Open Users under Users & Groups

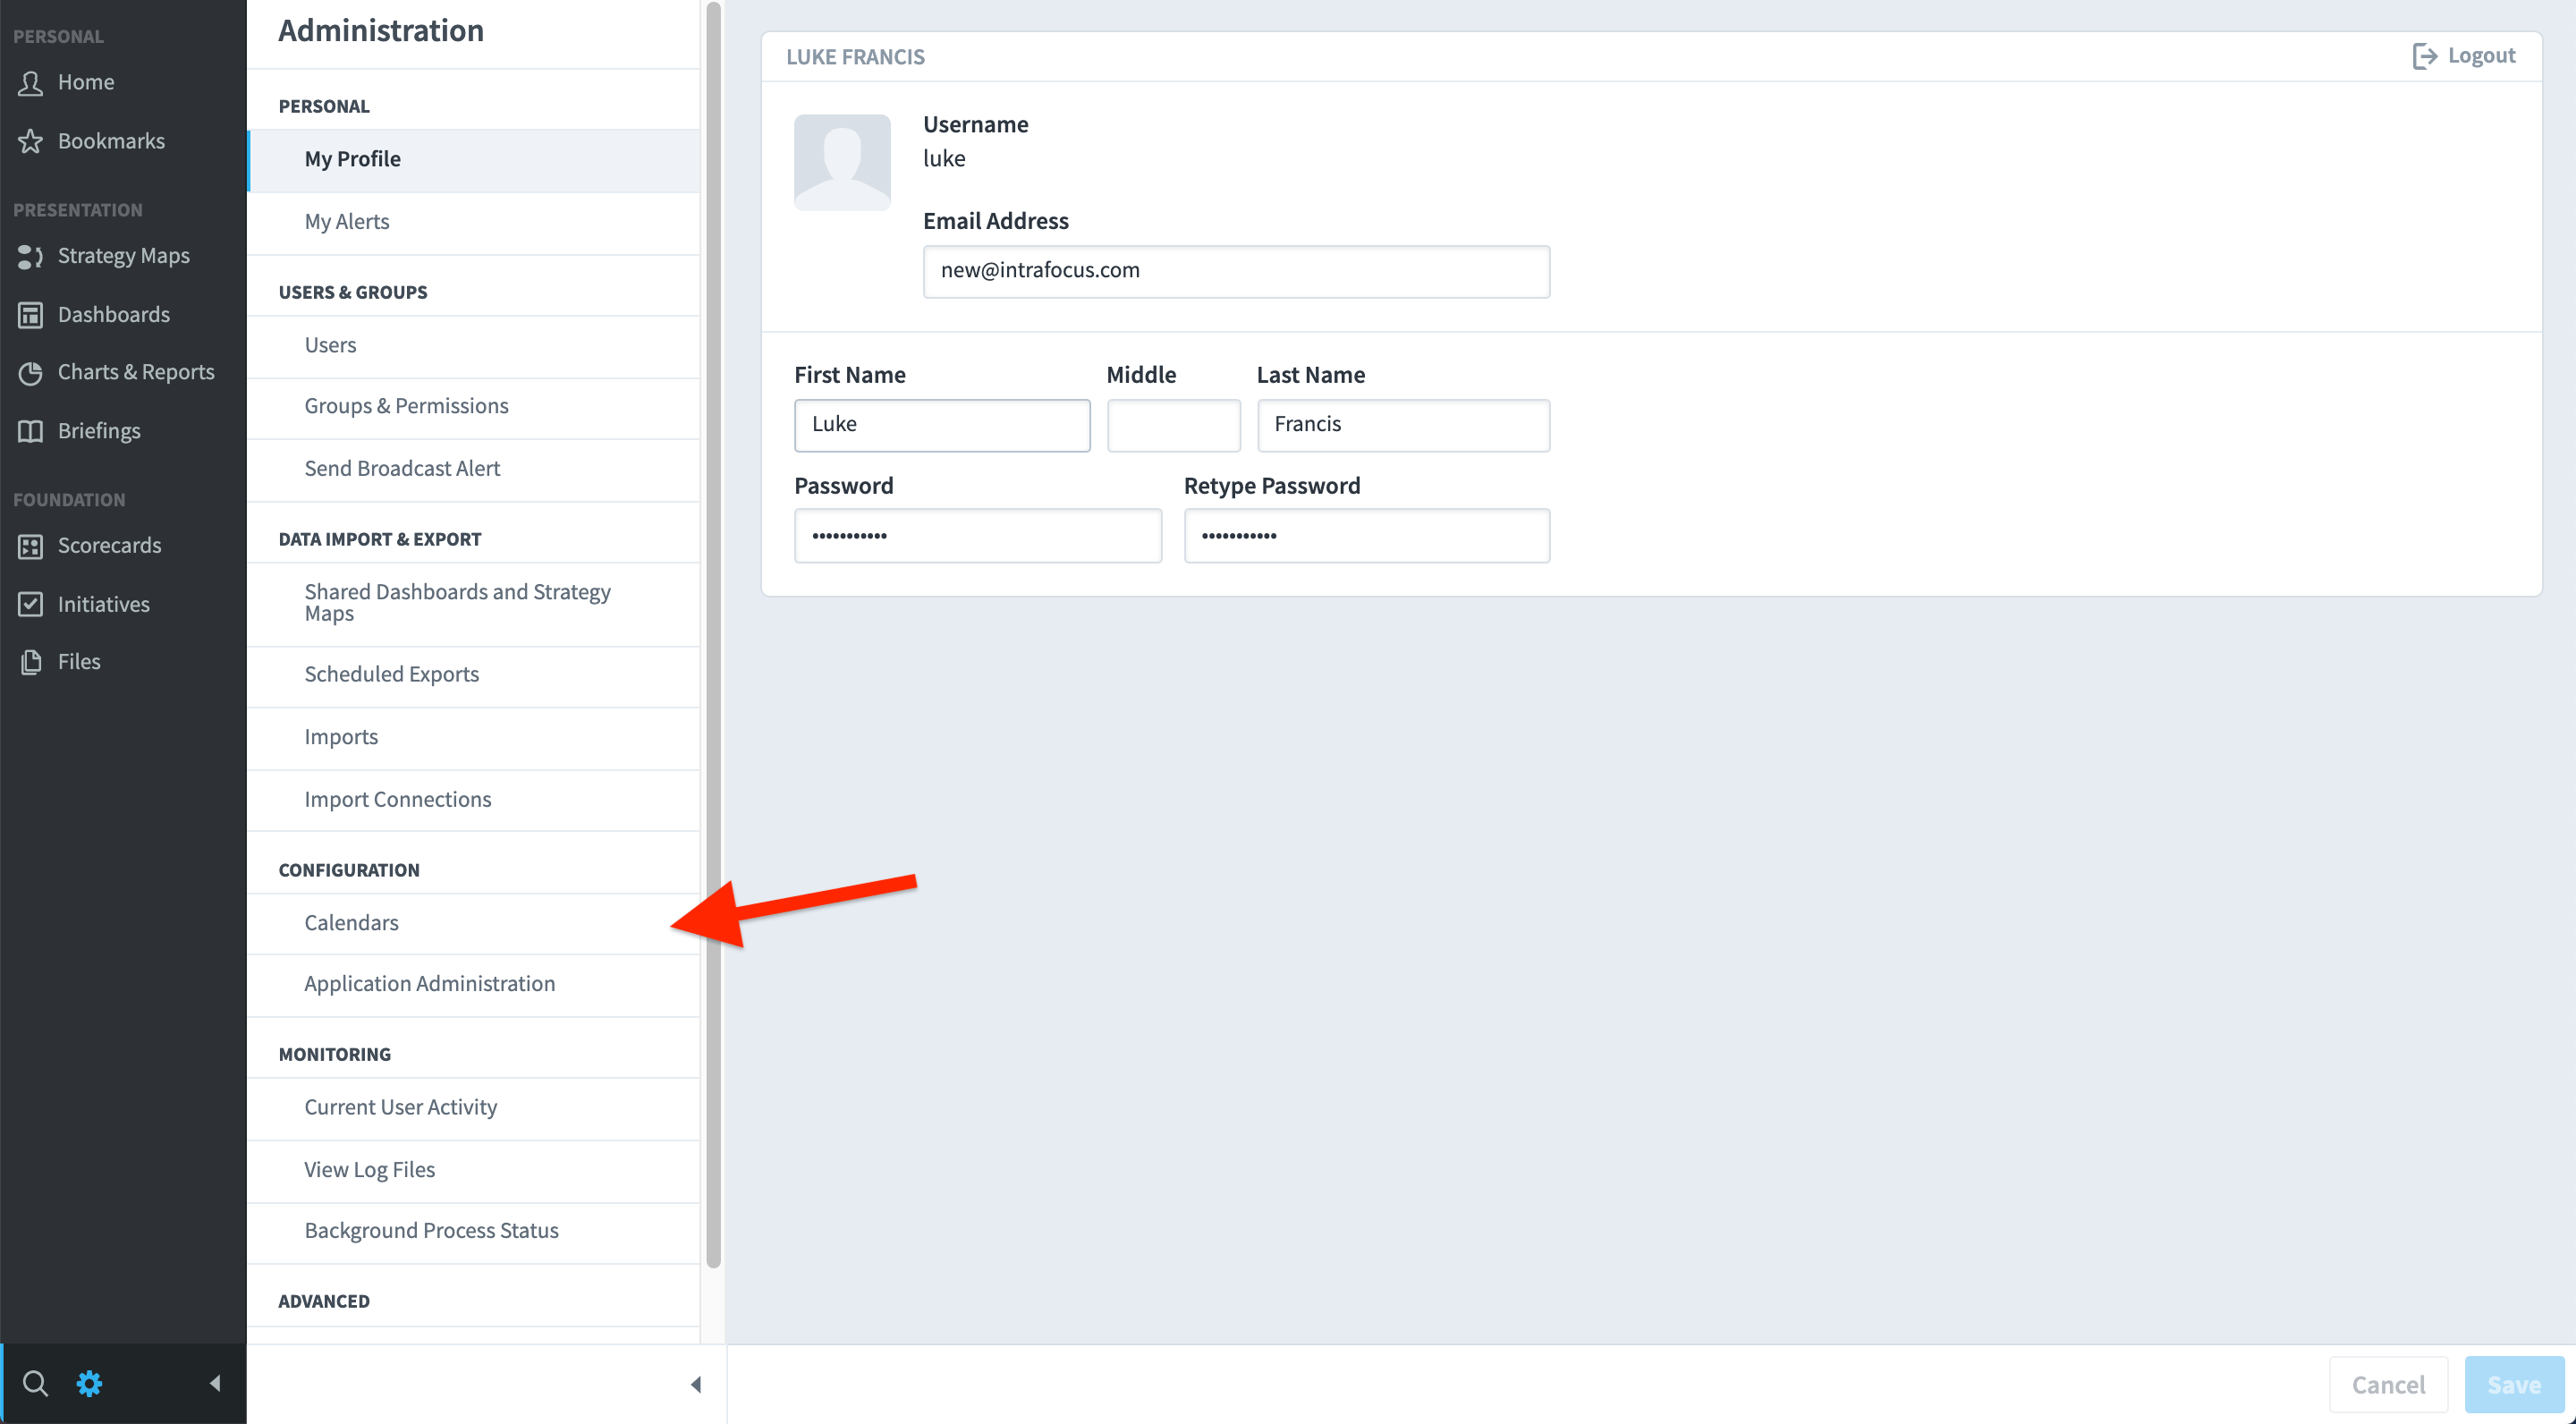(x=473, y=346)
